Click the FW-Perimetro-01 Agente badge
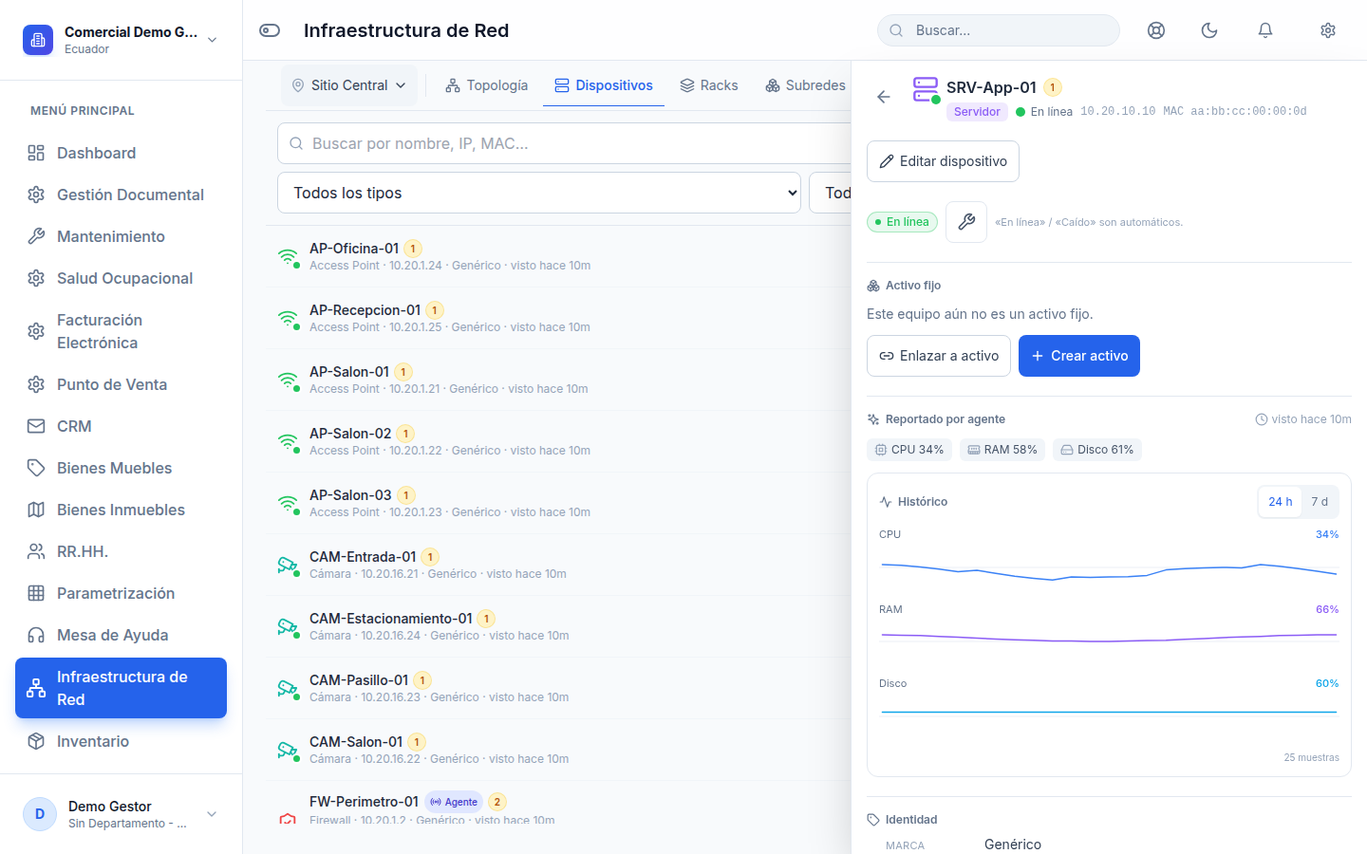 [x=454, y=802]
